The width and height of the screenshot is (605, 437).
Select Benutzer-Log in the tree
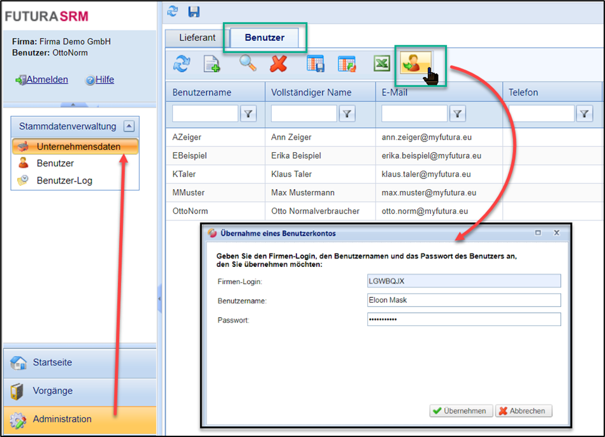click(64, 180)
